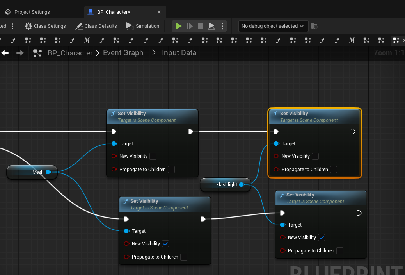Screen dimensions: 405x275
Task: Open the debug object selection dropdown
Action: coord(273,26)
